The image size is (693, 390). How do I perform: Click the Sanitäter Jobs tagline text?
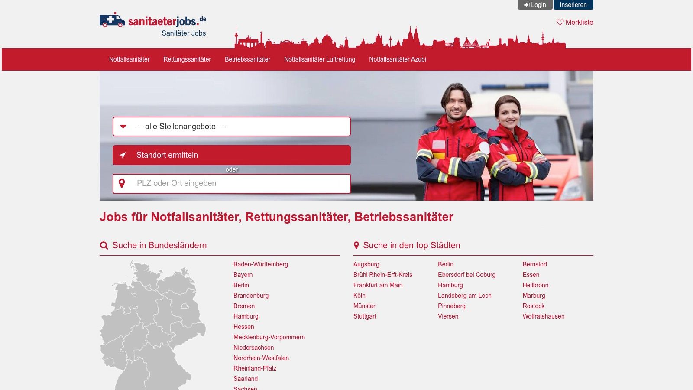184,33
